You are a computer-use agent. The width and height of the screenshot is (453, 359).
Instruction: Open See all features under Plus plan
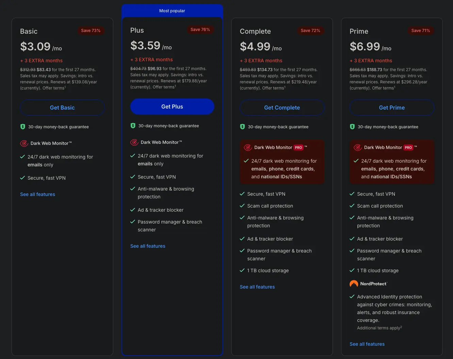tap(148, 246)
